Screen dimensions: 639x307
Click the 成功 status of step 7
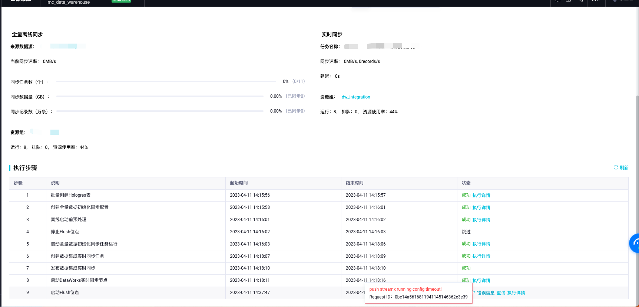(466, 268)
